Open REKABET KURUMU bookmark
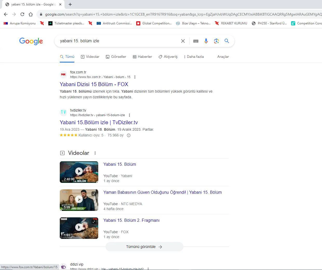The image size is (322, 270). pos(231,23)
